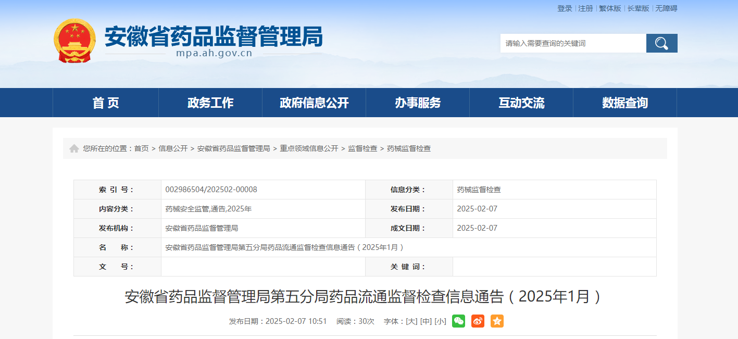
Task: Click the 索引号 label cell
Action: click(117, 190)
